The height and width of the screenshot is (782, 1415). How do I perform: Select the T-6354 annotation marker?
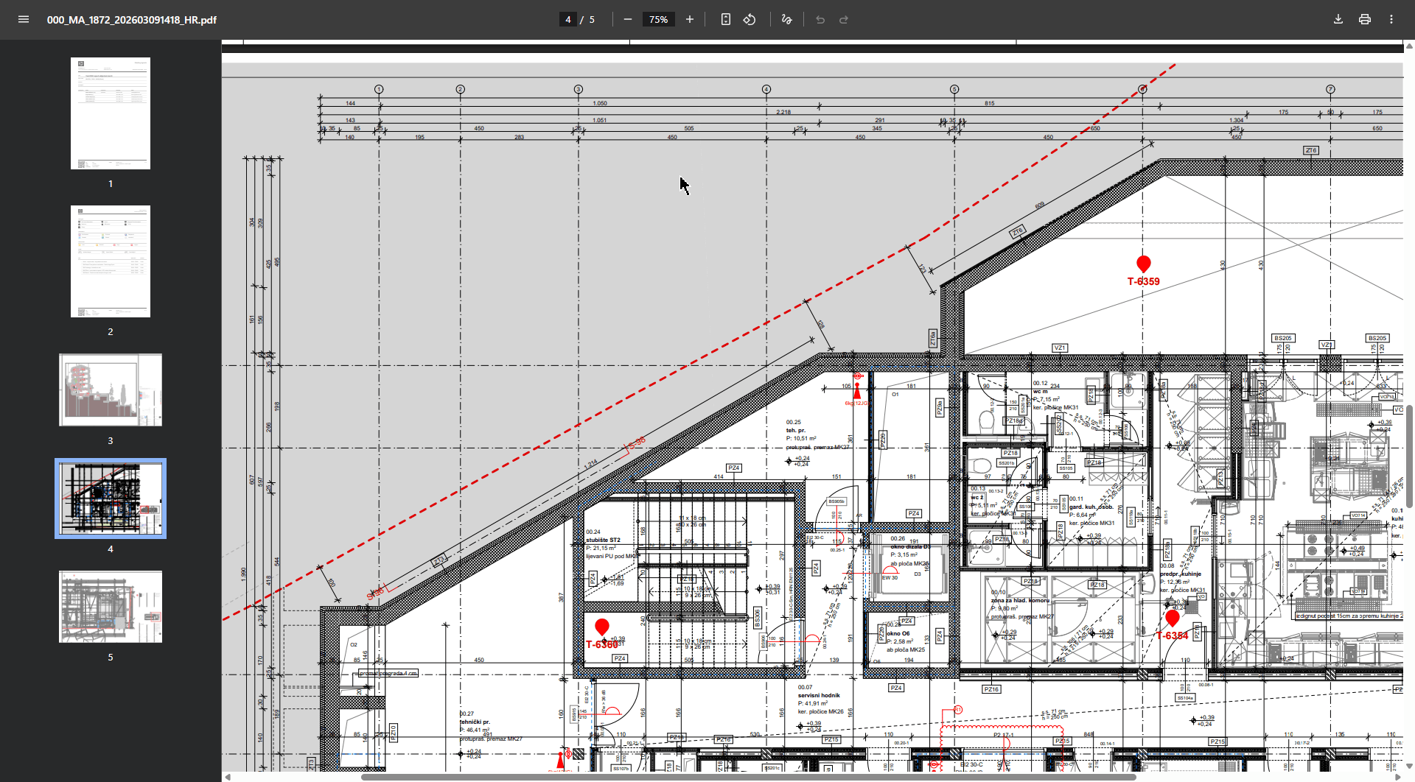1173,619
